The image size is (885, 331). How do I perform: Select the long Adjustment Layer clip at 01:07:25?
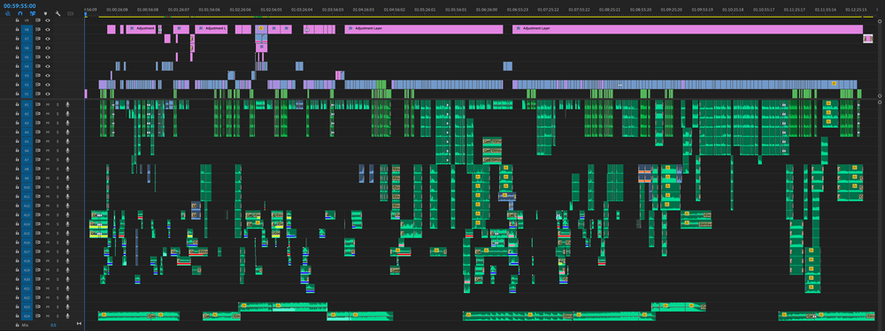coord(688,29)
